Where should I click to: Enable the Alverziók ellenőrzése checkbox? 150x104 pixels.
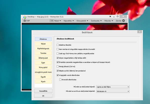pos(60,79)
